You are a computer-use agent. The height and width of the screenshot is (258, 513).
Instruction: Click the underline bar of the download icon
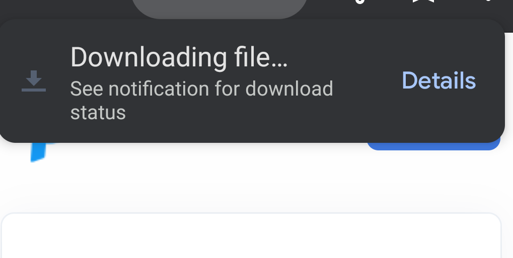click(x=34, y=90)
